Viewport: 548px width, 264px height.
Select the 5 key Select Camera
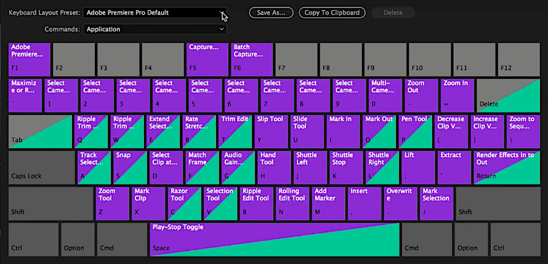(x=205, y=95)
